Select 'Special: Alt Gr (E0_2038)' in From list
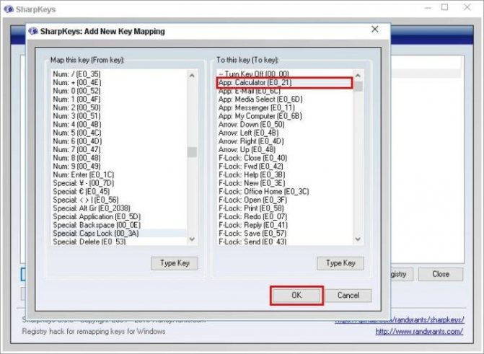Viewport: 484px width, 354px height. pyautogui.click(x=119, y=208)
